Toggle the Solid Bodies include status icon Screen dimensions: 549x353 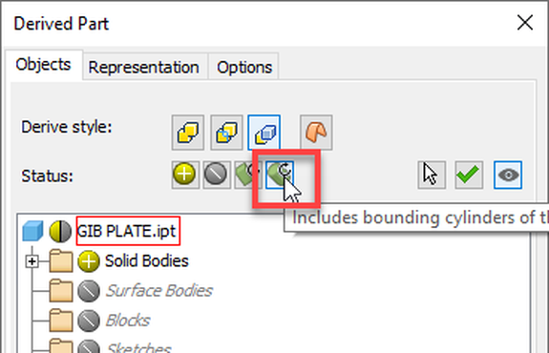point(89,261)
